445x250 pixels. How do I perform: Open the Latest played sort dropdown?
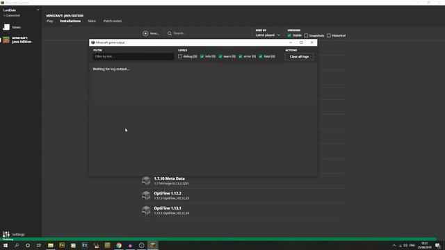pyautogui.click(x=268, y=35)
